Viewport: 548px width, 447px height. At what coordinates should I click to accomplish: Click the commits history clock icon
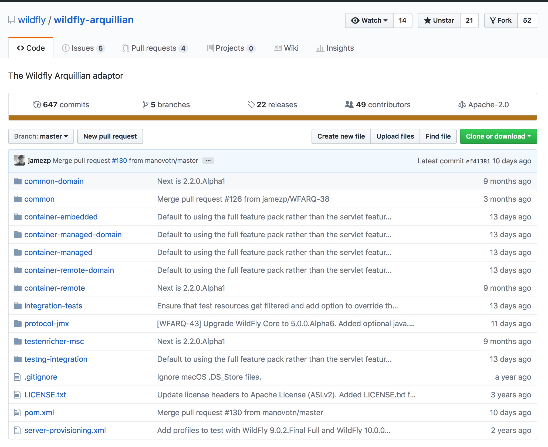tap(37, 105)
